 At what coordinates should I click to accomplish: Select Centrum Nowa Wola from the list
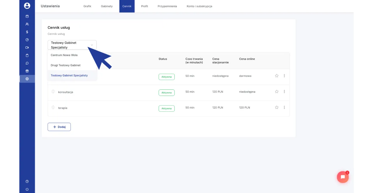(x=64, y=55)
